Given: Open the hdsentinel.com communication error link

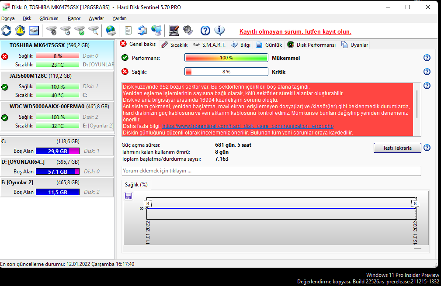Looking at the screenshot, I should point(248,126).
